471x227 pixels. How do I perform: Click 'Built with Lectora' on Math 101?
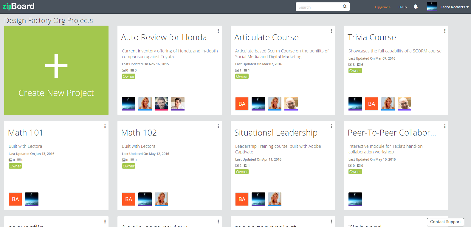[25, 146]
